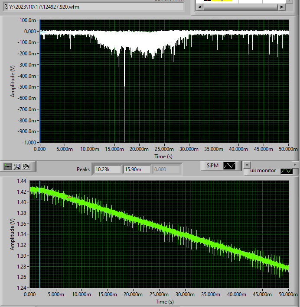Click the red cursor marker on green trace
The image size is (300, 307).
pyautogui.click(x=69, y=198)
